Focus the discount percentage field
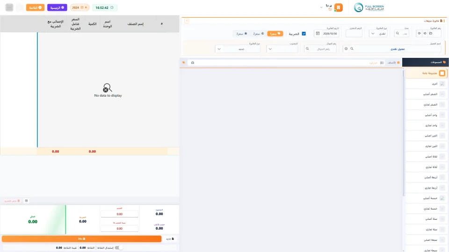Viewport: 449px width, 252px height. (119, 228)
